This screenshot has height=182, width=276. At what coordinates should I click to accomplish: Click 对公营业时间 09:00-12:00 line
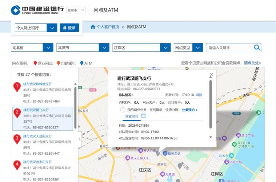pyautogui.click(x=148, y=138)
